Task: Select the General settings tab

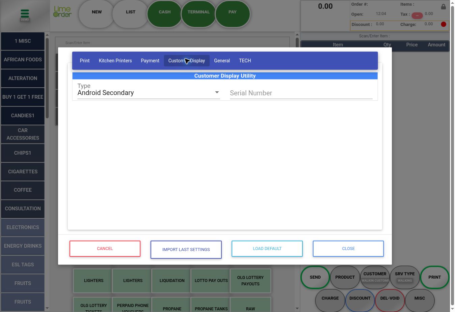Action: point(222,61)
